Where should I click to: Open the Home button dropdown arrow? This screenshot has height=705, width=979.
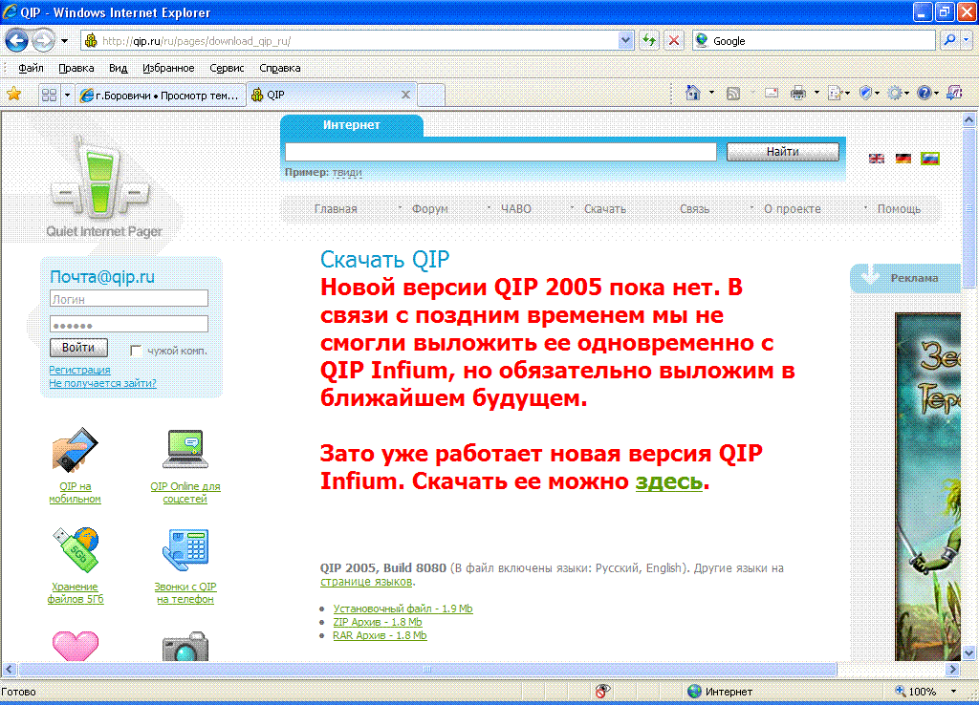coord(711,94)
